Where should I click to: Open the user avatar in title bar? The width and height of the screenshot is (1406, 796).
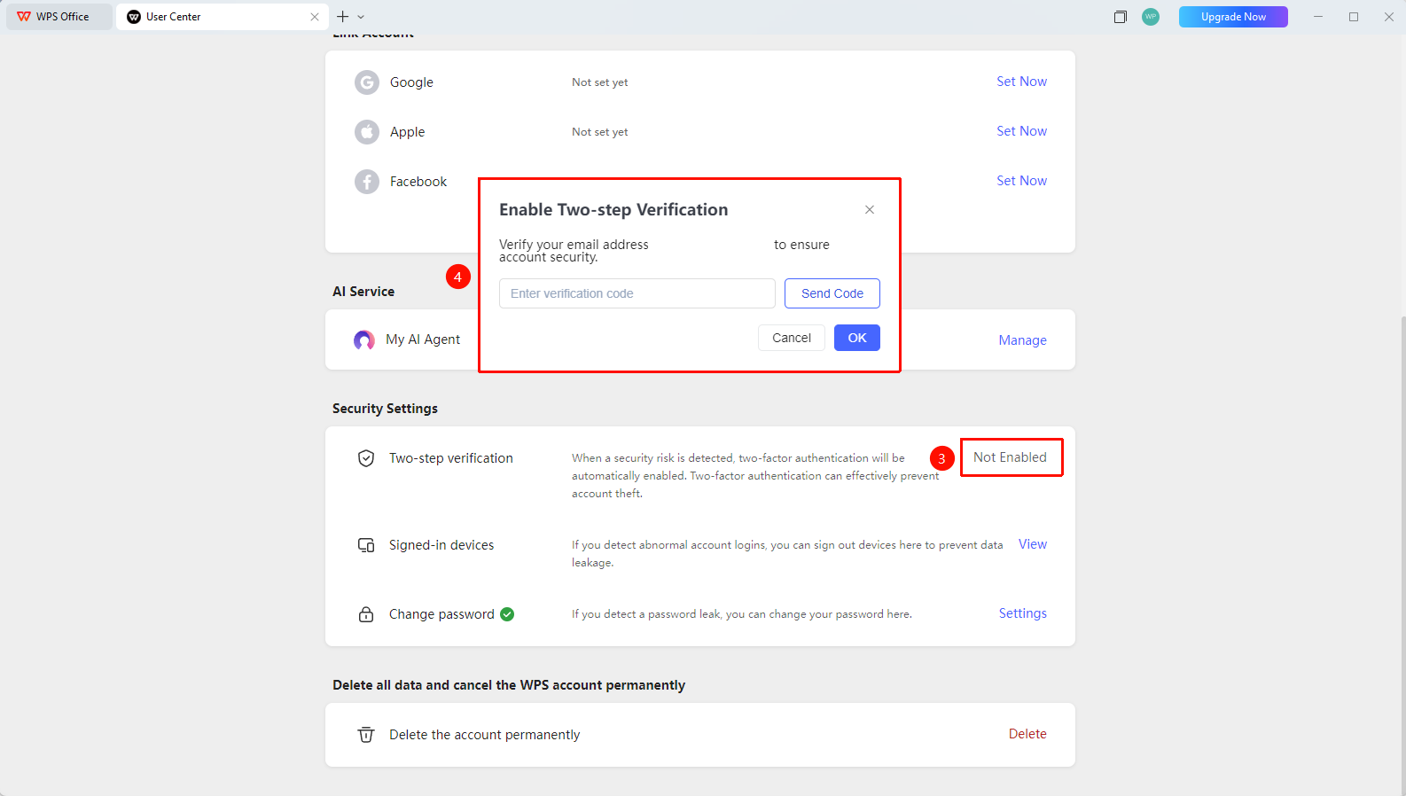[1151, 17]
